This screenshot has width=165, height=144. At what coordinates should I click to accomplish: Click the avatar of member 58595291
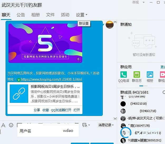coord(123,140)
